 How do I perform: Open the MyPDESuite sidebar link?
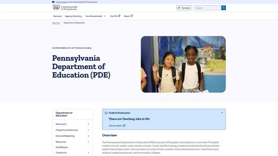click(x=62, y=147)
